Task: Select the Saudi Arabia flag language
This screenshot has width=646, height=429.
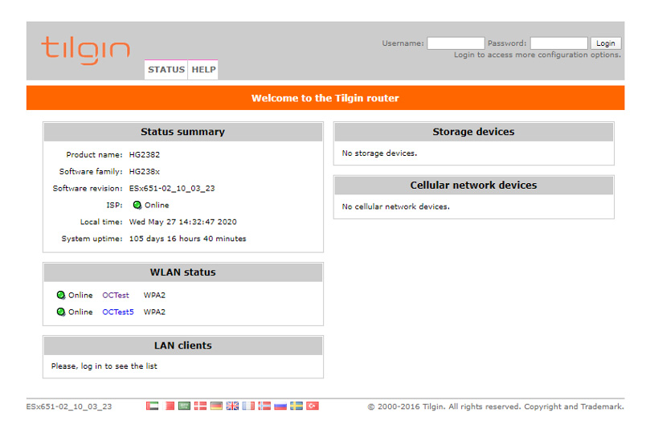Action: pyautogui.click(x=184, y=406)
